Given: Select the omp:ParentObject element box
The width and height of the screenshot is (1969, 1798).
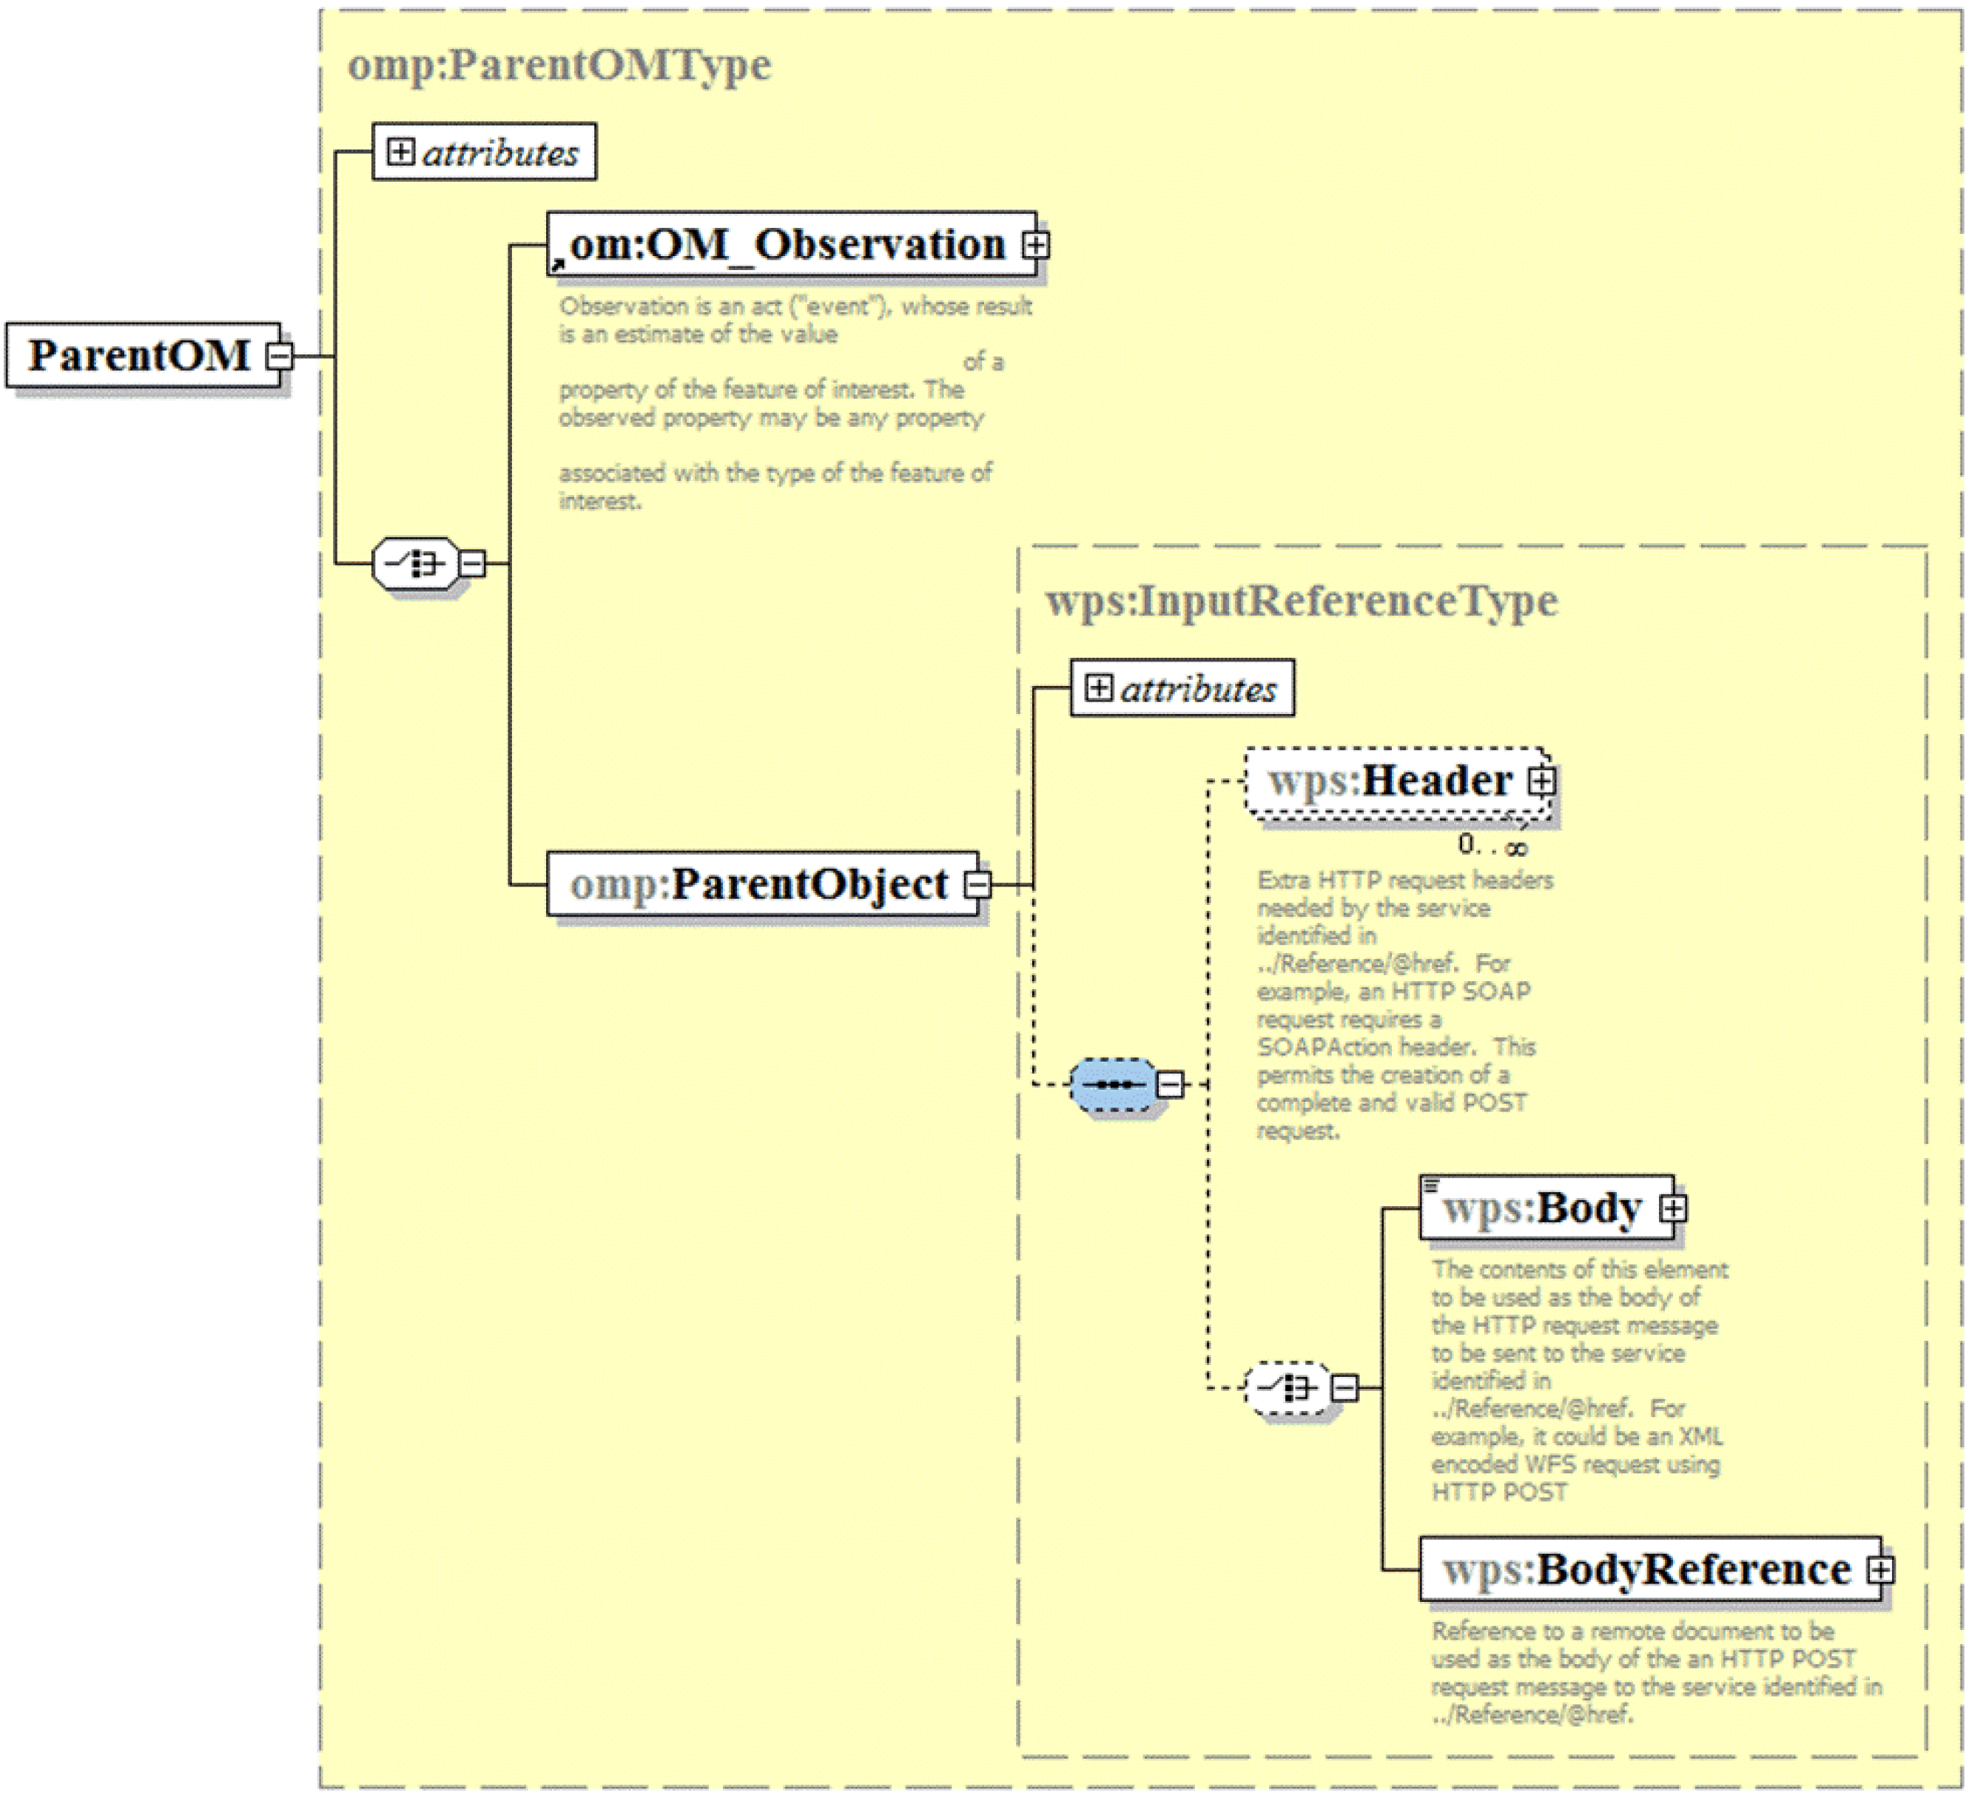Looking at the screenshot, I should pyautogui.click(x=762, y=884).
